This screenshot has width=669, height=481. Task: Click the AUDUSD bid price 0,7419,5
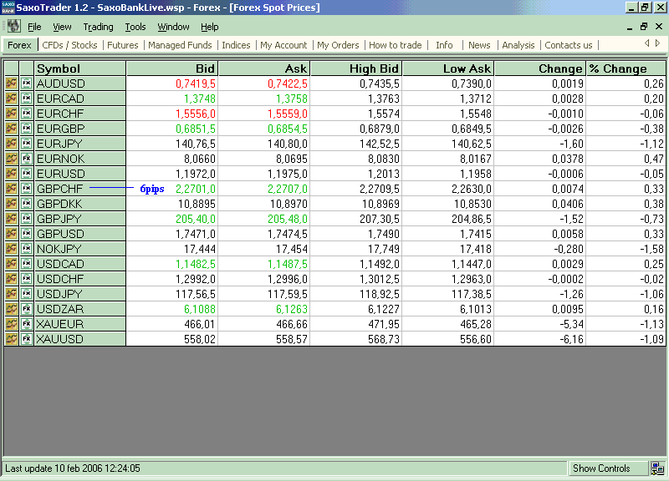[x=196, y=84]
